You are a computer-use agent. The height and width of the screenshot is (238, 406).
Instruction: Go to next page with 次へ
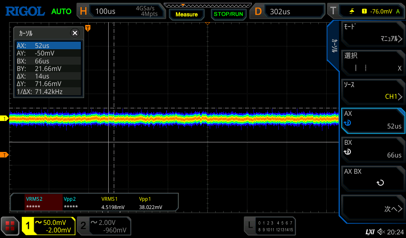(373, 208)
